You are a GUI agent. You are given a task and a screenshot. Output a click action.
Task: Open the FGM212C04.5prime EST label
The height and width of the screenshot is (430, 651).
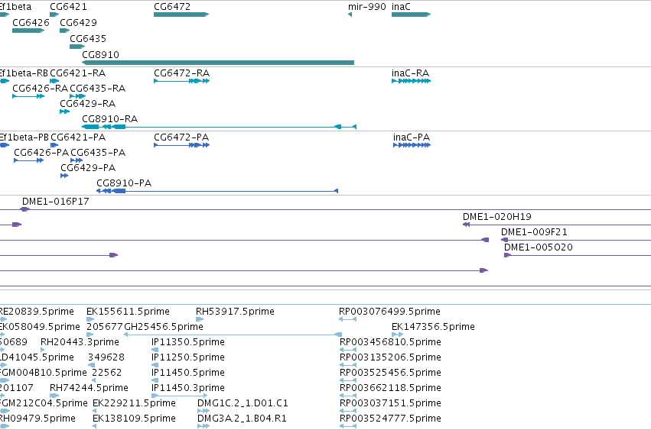tap(44, 403)
